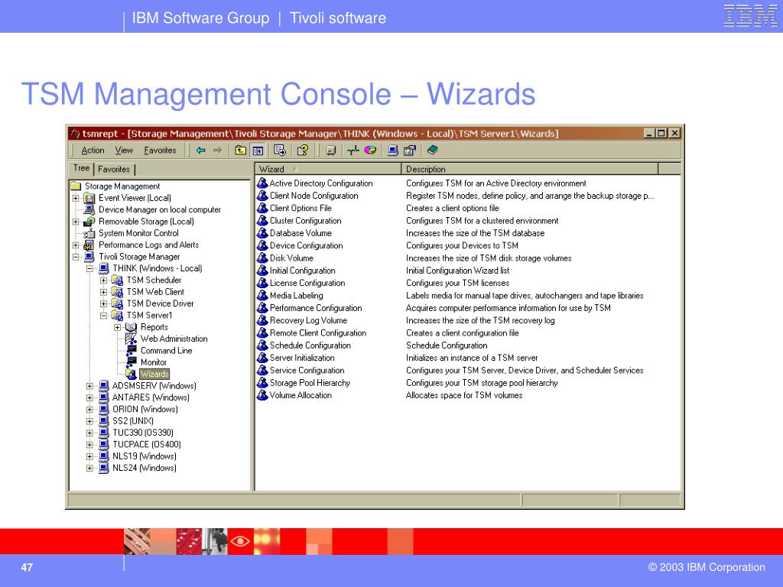
Task: Click the Web Administration tree icon
Action: click(x=132, y=339)
